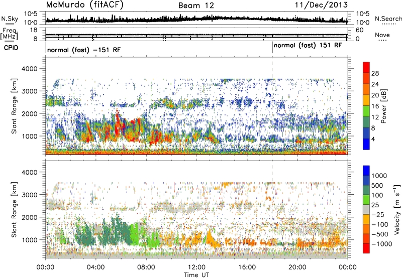This screenshot has width=402, height=278.
Task: Click the "Beam 12" header label
Action: click(x=196, y=6)
